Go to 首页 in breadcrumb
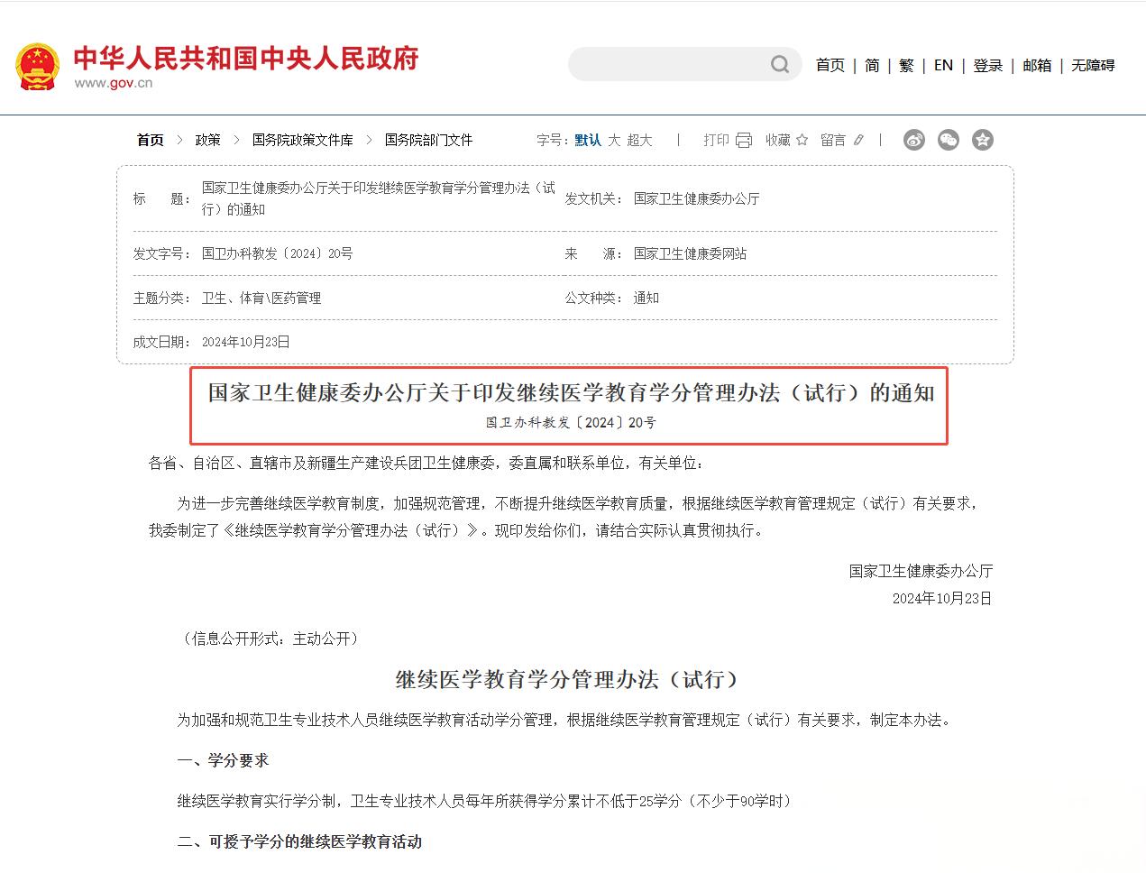Image resolution: width=1146 pixels, height=873 pixels. point(151,140)
